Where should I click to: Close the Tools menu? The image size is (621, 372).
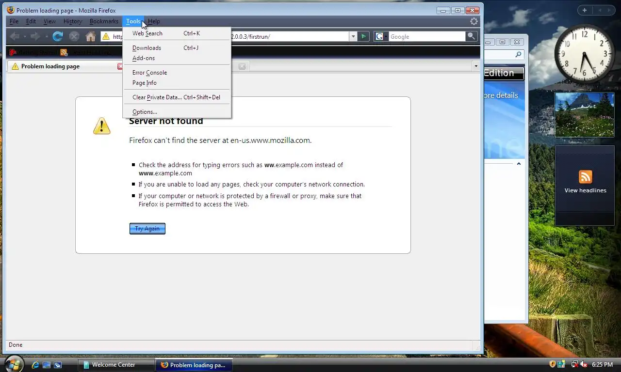coord(133,21)
